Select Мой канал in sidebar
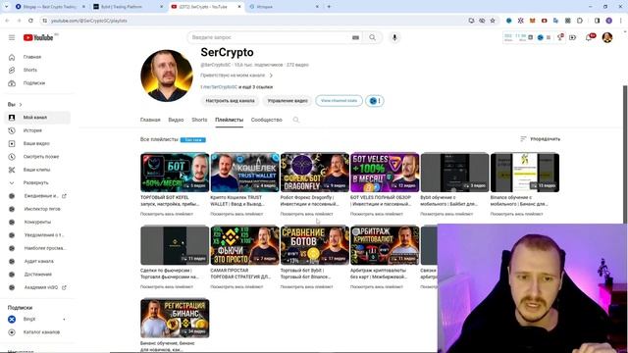Viewport: 628px width, 353px height. (x=38, y=118)
